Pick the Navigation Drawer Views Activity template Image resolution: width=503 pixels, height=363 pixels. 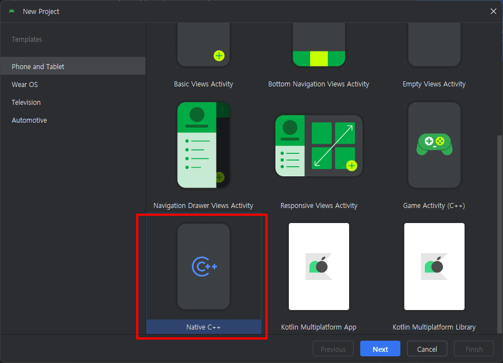coord(204,145)
